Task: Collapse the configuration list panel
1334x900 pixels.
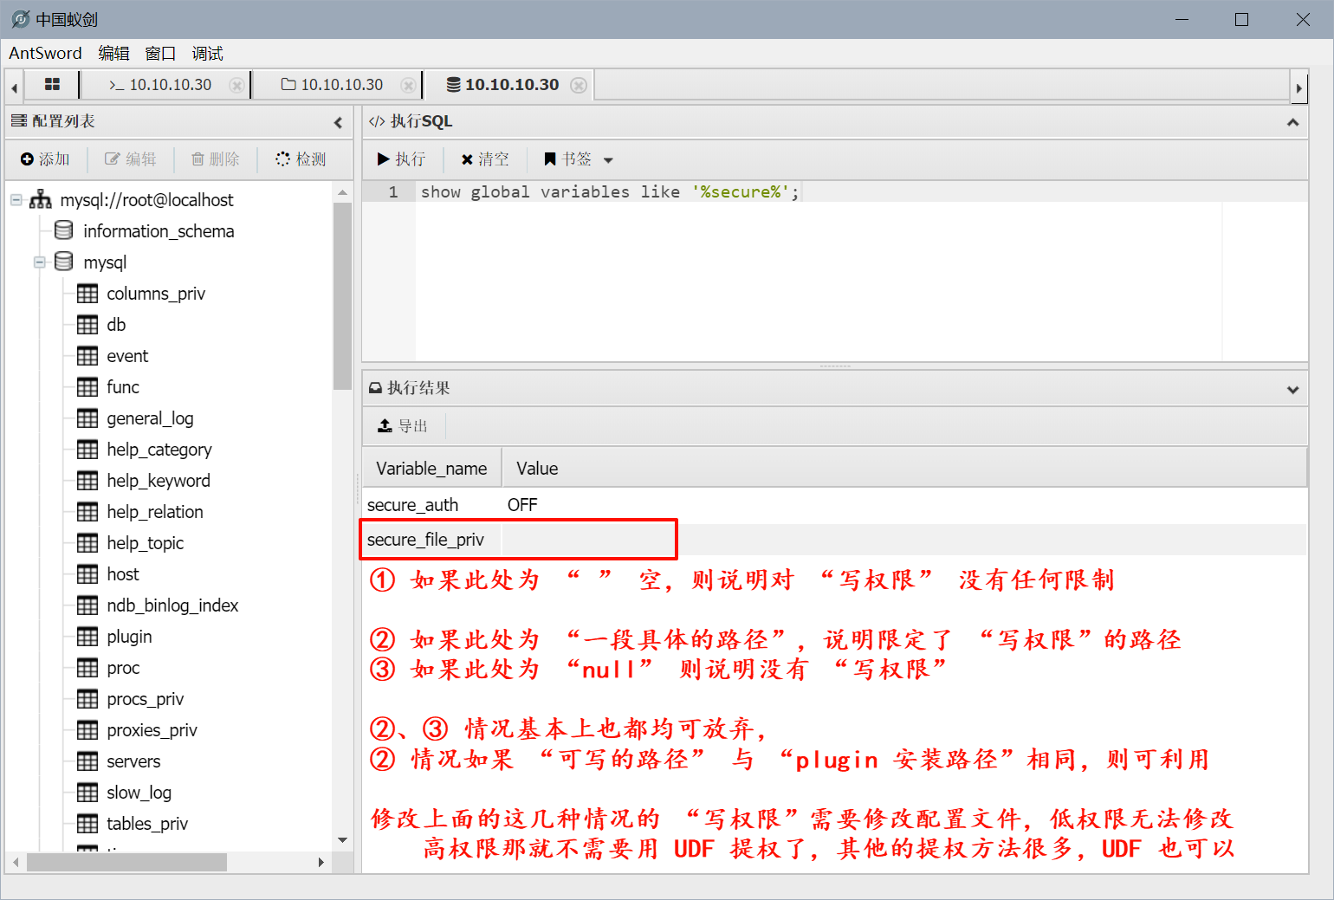Action: (338, 122)
